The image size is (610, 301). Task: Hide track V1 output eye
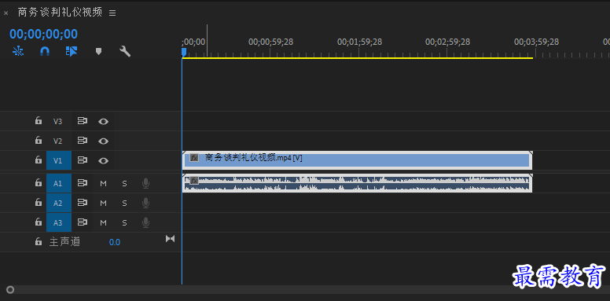pos(103,160)
